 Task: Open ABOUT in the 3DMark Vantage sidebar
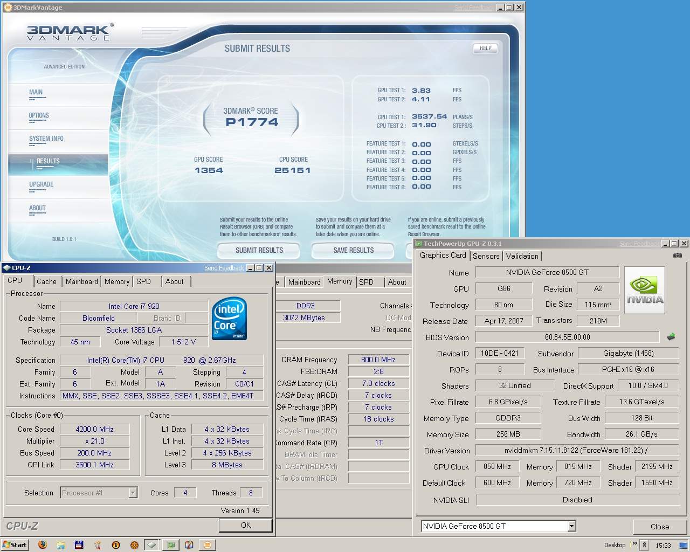(37, 208)
